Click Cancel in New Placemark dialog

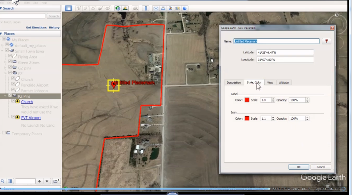point(321,167)
